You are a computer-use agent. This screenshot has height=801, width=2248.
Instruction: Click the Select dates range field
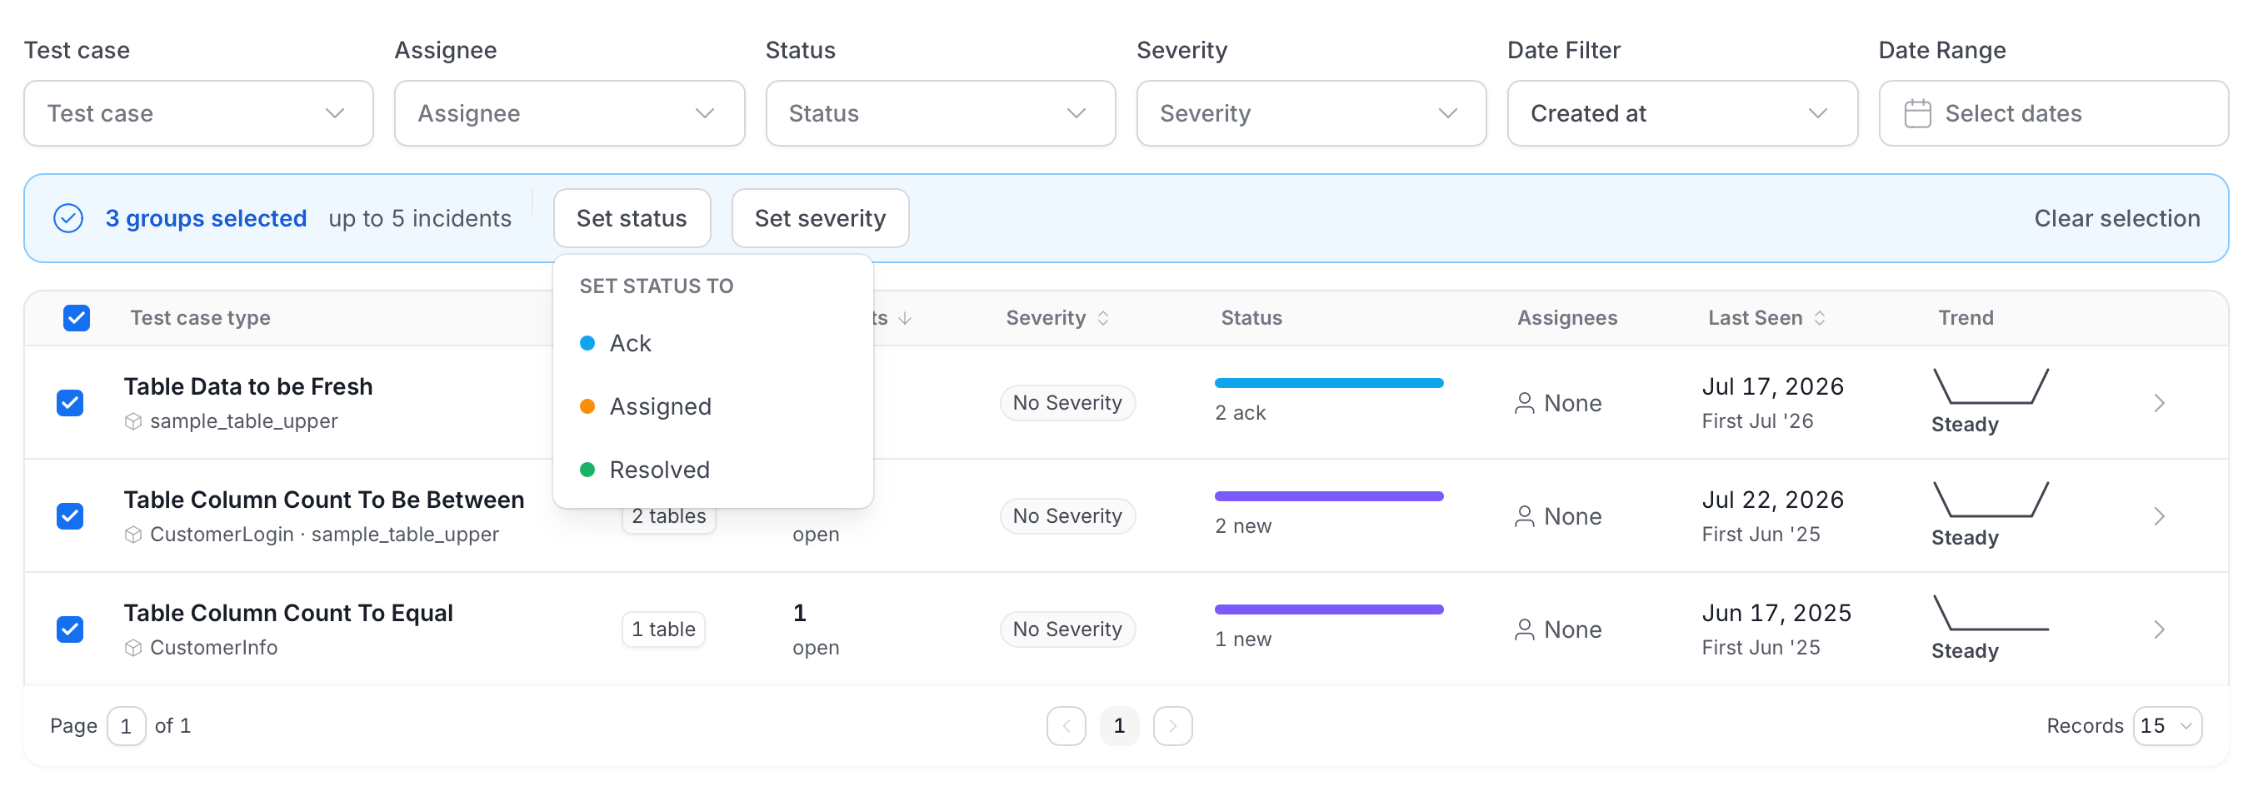click(2052, 113)
